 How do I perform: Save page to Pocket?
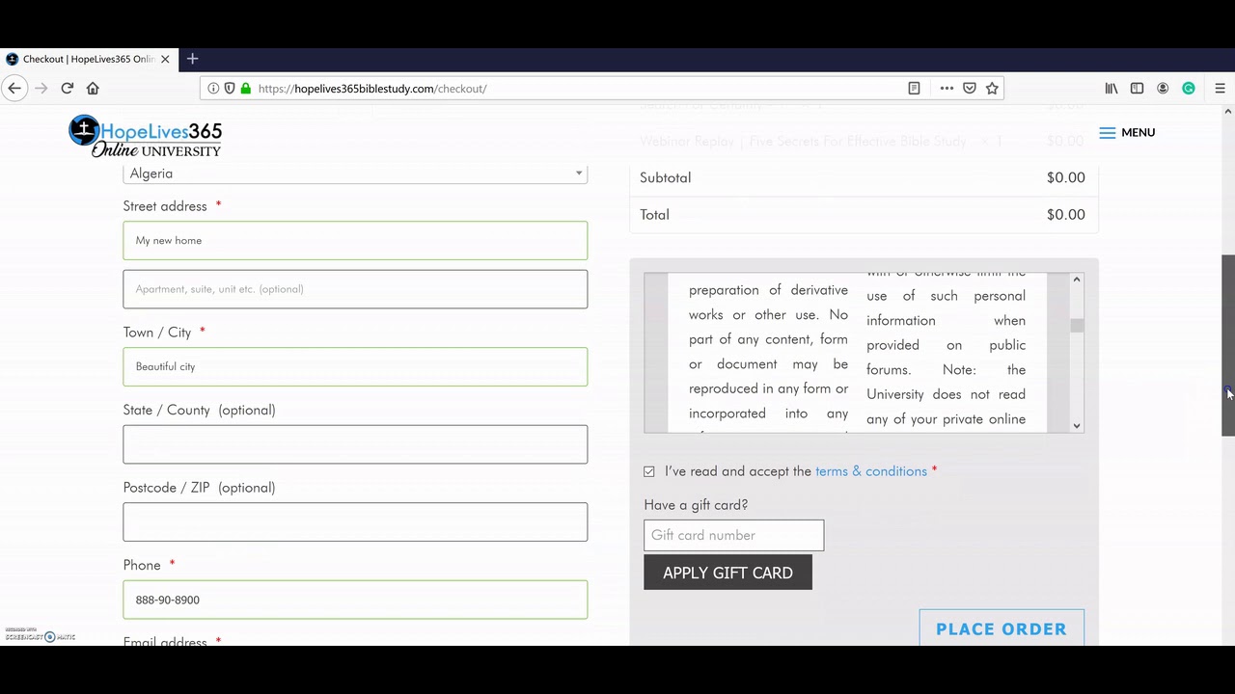[x=970, y=88]
